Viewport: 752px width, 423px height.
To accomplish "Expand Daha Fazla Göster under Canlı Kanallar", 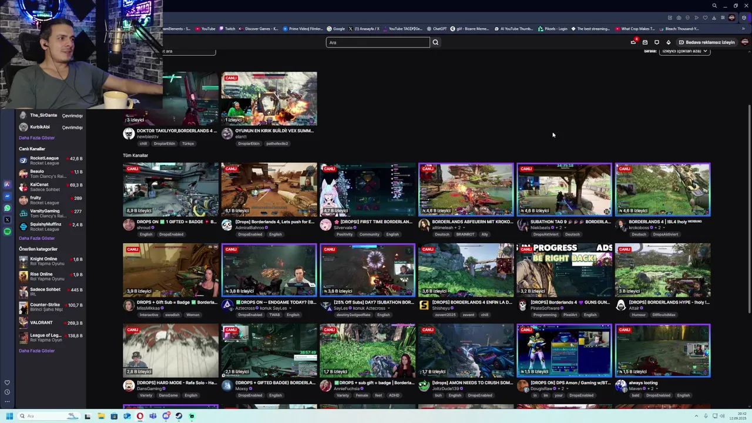I will coord(36,239).
